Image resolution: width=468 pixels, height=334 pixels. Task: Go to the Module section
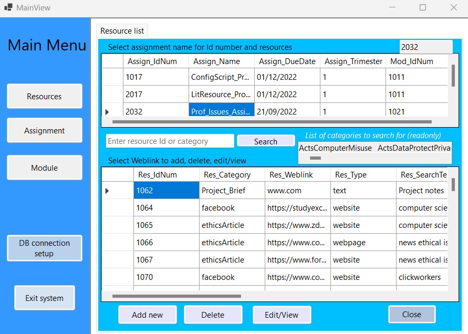[45, 168]
